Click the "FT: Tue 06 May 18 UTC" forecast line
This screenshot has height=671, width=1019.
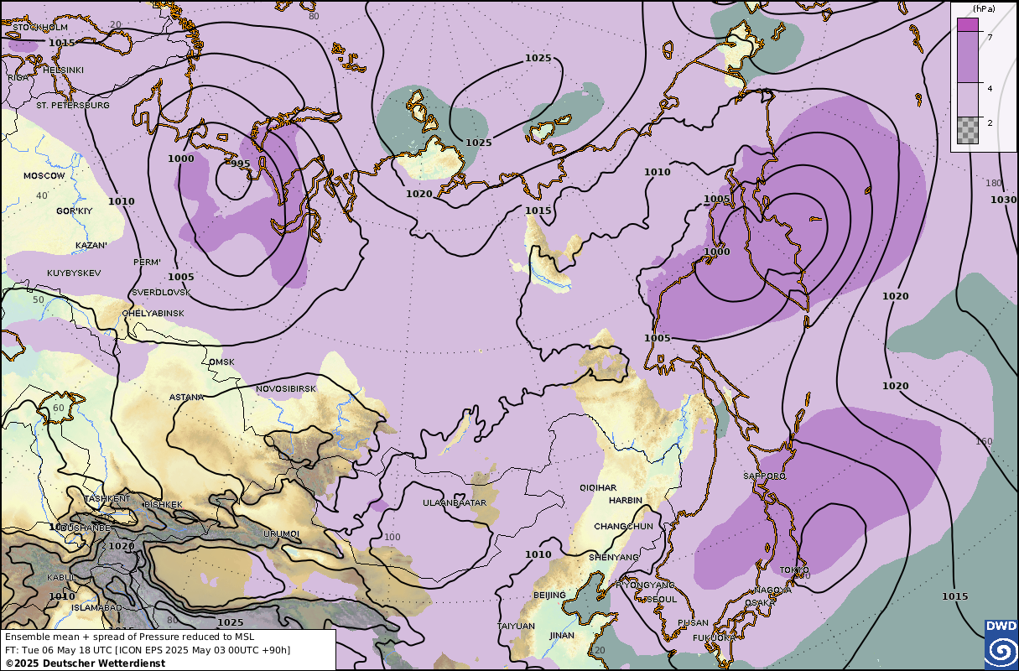coord(148,650)
